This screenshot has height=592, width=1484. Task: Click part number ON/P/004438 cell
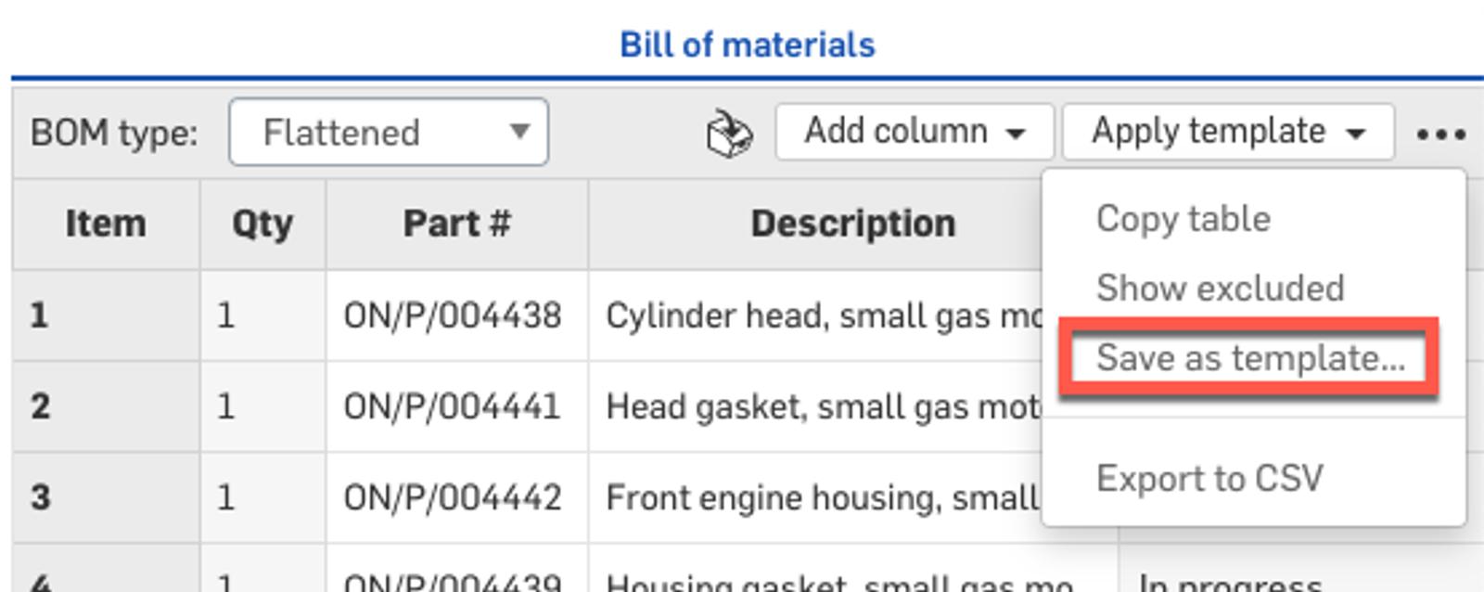pyautogui.click(x=453, y=315)
